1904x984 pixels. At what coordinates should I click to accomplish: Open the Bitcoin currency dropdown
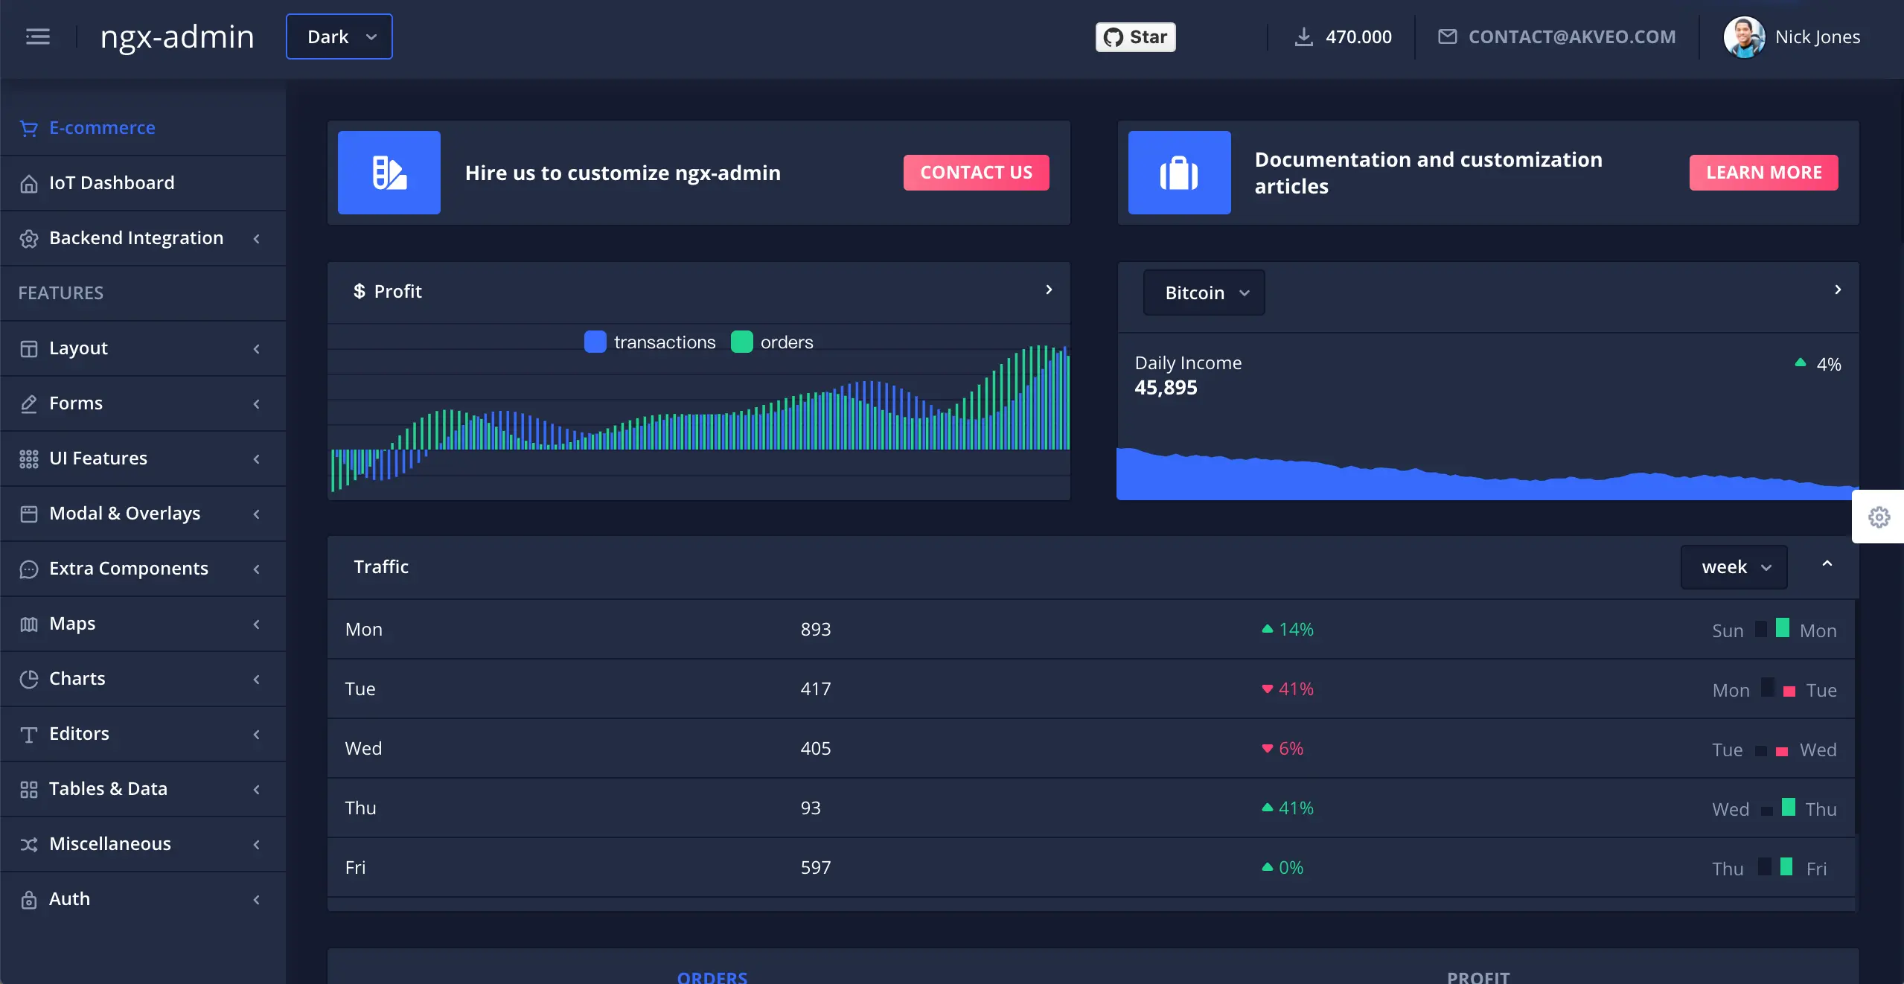(x=1204, y=293)
